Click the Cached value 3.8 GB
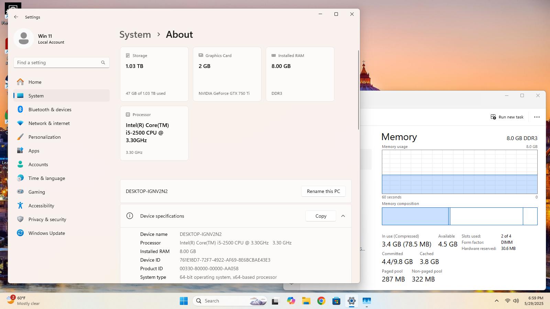 click(x=429, y=262)
